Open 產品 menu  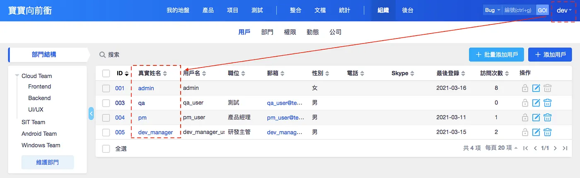[x=208, y=10]
